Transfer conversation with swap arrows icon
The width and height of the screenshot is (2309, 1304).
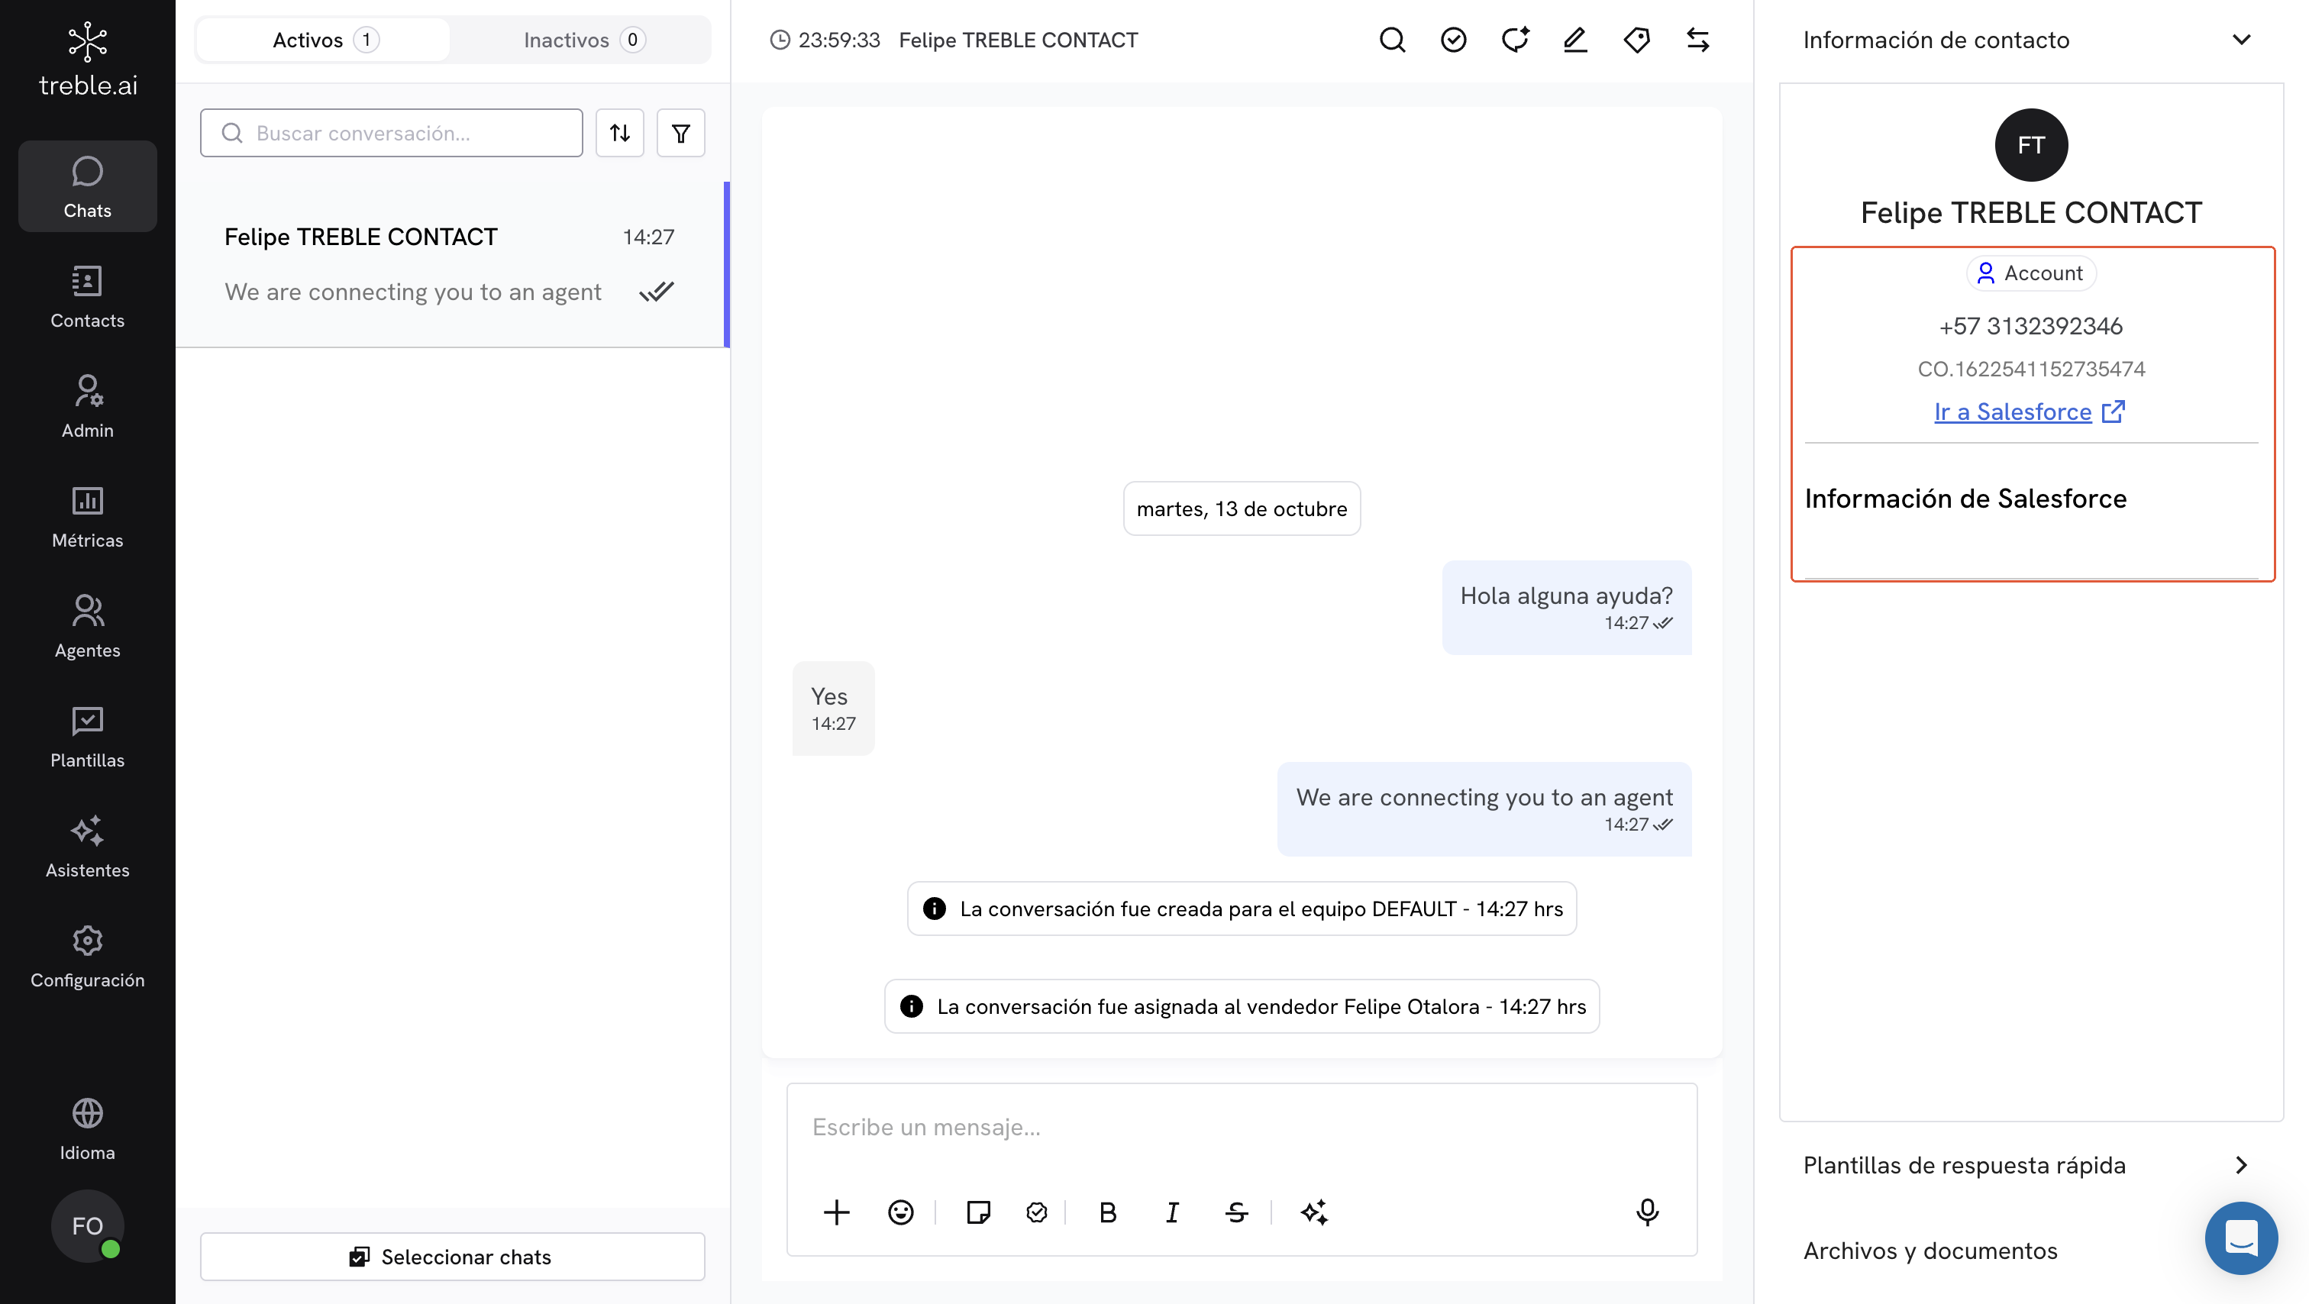[x=1697, y=40]
